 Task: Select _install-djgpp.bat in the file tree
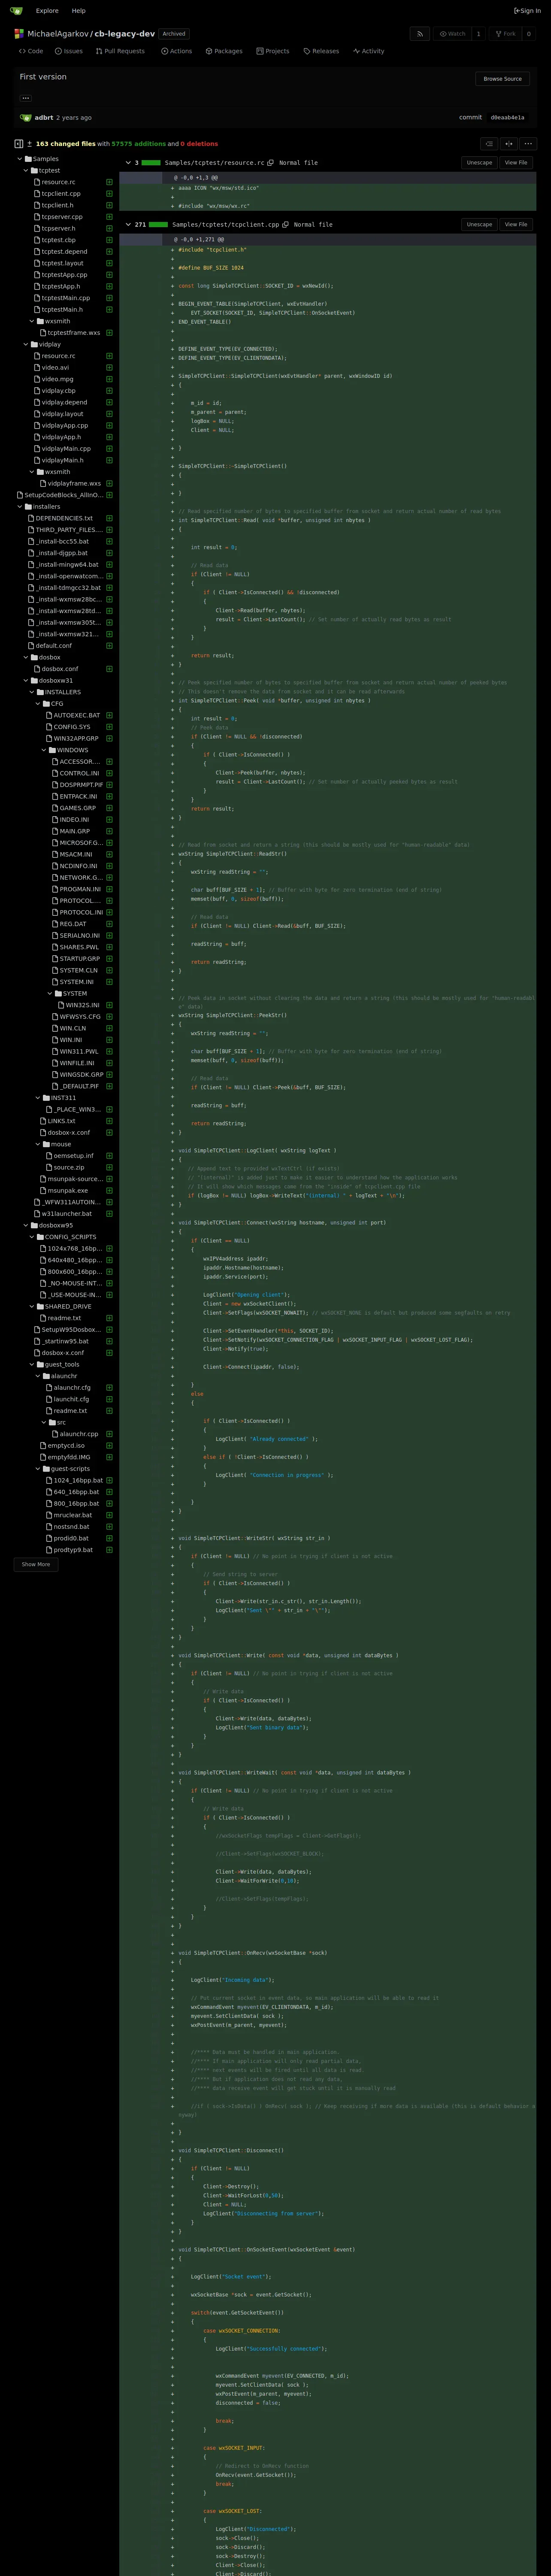click(x=62, y=553)
